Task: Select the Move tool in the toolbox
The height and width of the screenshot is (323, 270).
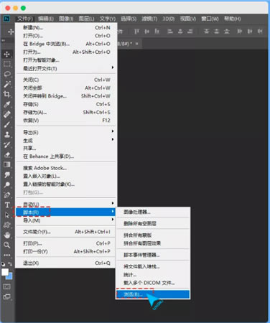Action: (x=6, y=55)
